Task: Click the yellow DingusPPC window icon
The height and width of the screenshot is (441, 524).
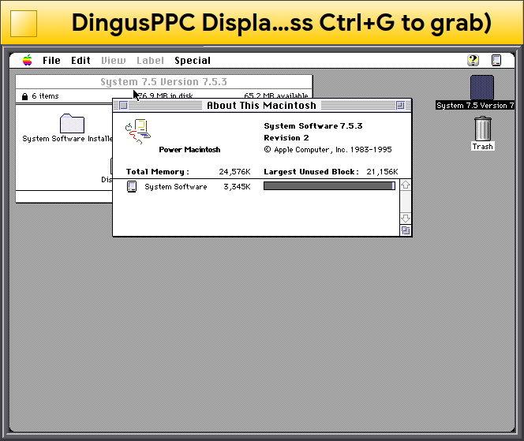Action: [x=24, y=24]
